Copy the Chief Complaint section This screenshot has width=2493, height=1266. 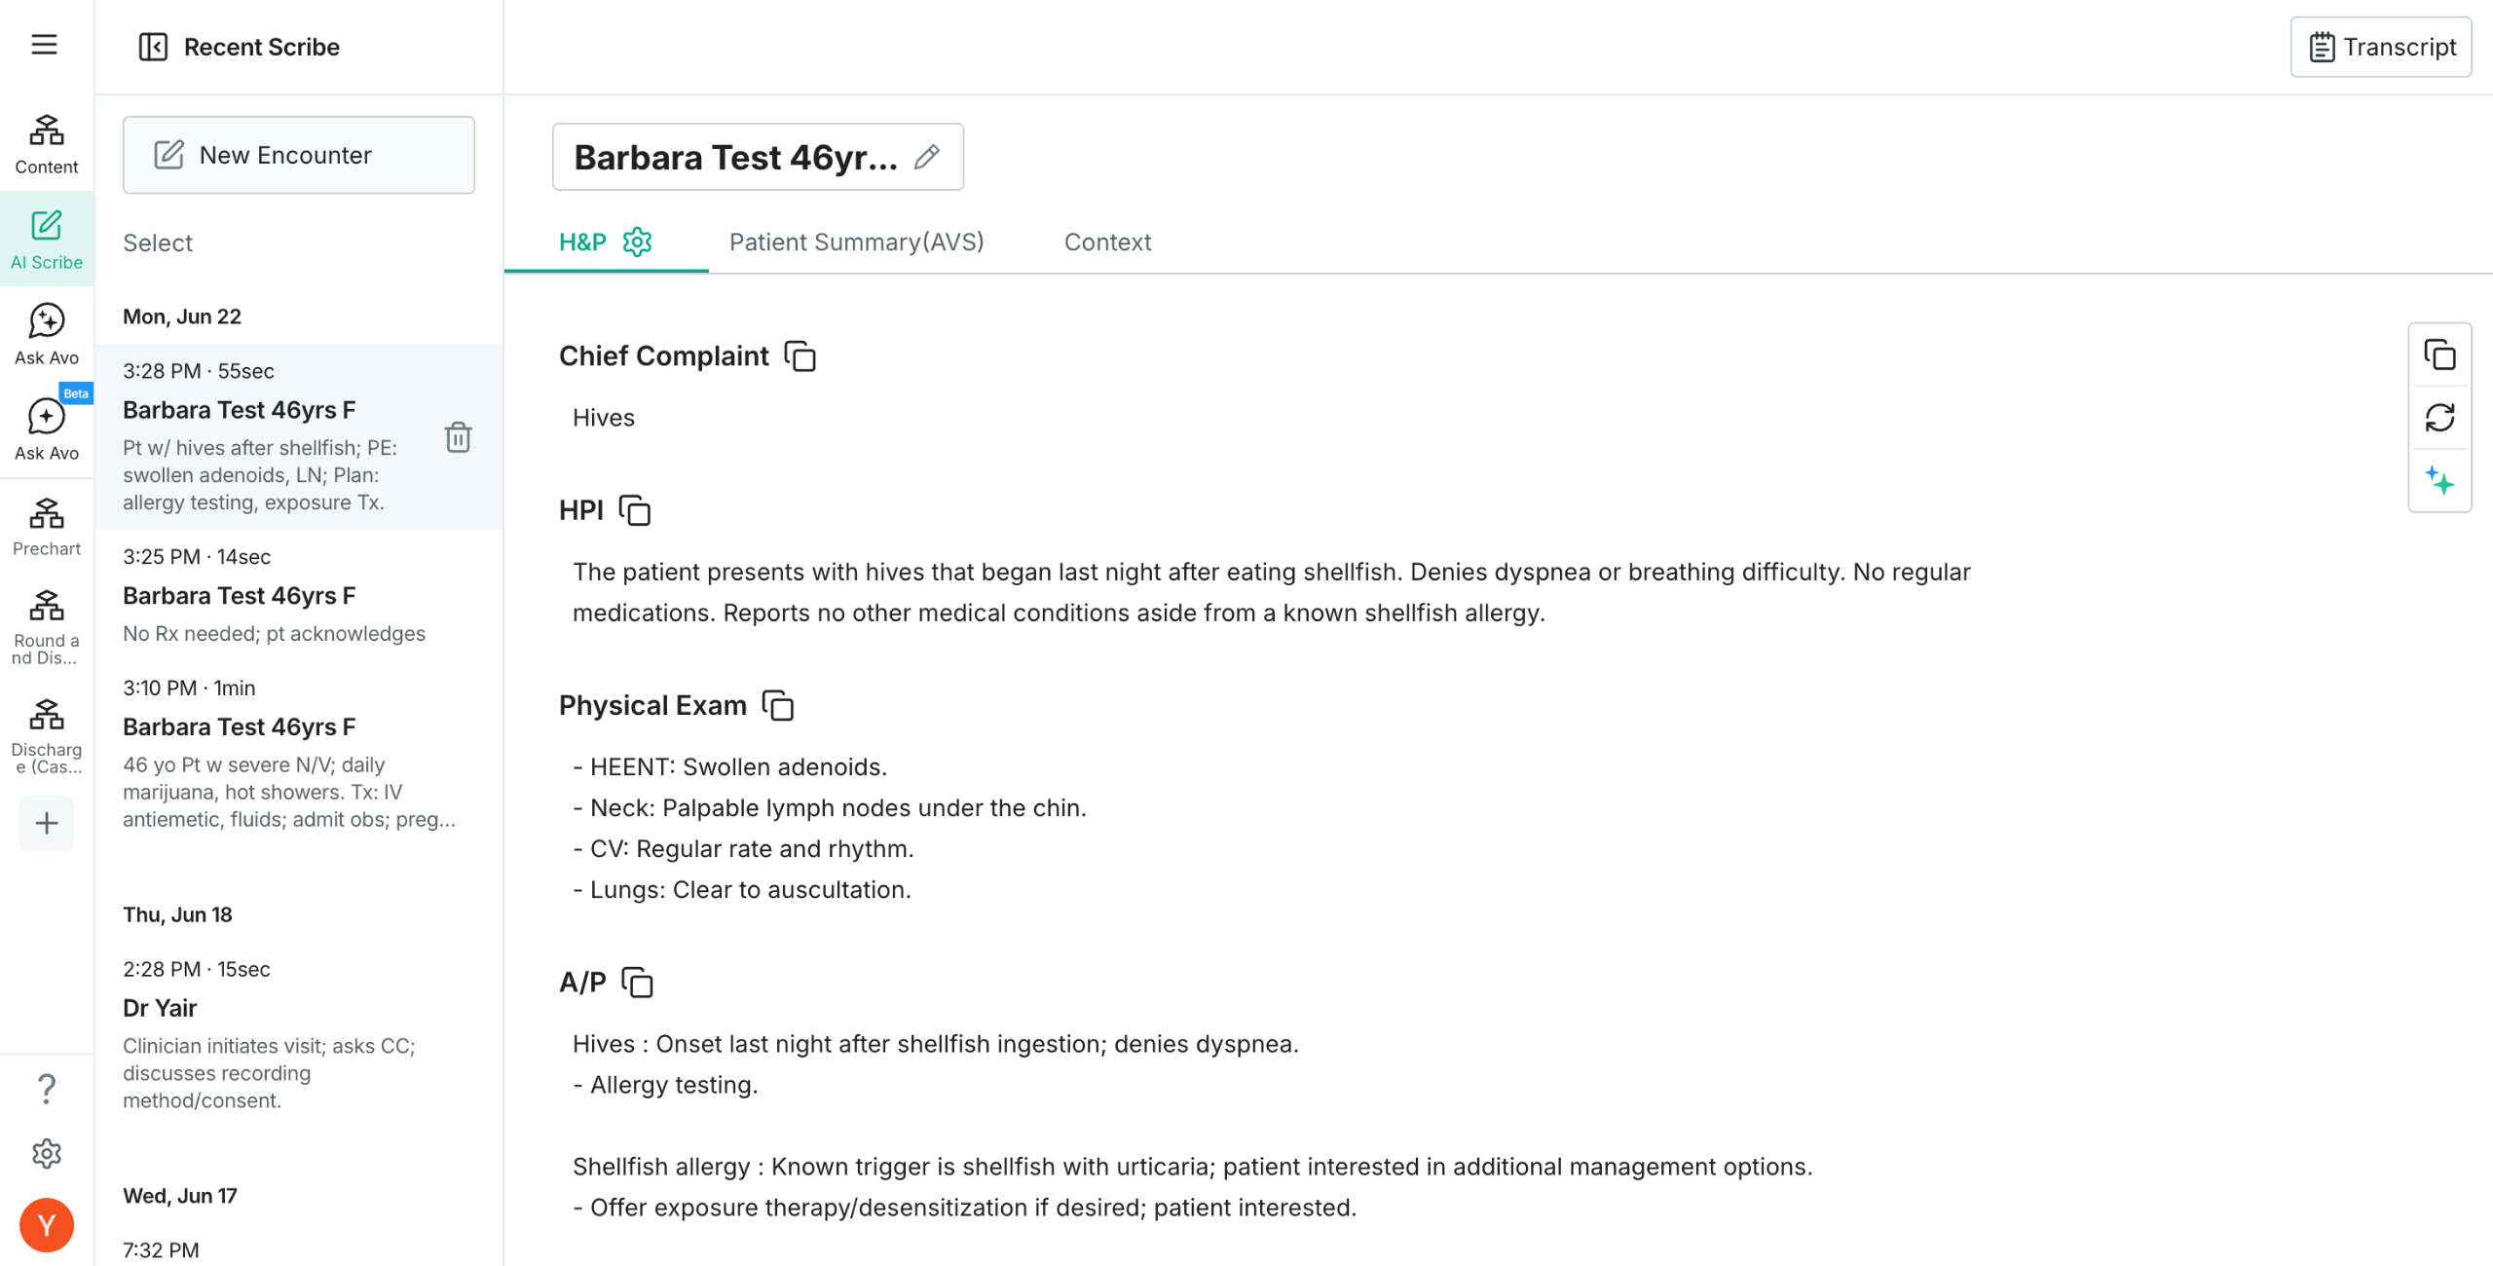click(800, 356)
